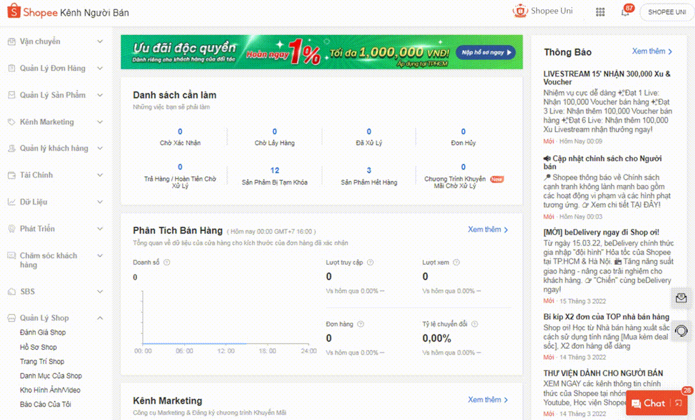Screen dimensions: 695x420
Task: Collapse the Quản Lý Shop section chevron
Action: coord(100,318)
